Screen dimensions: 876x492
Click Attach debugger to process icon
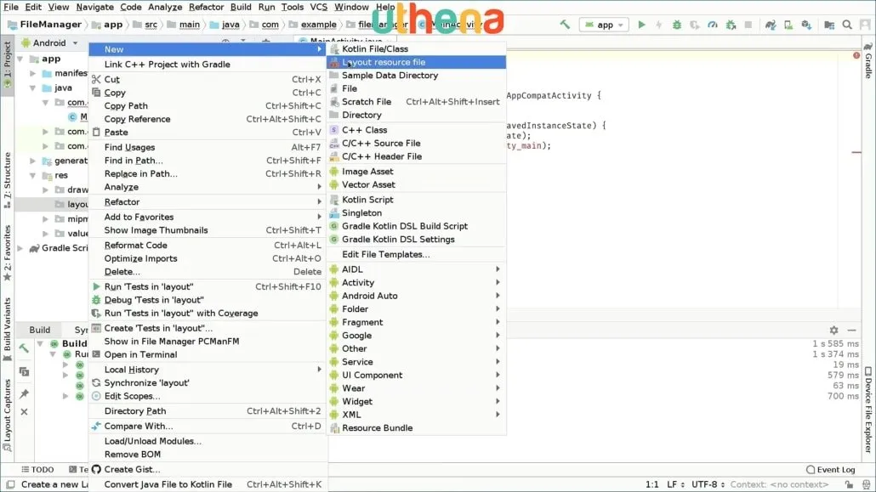pyautogui.click(x=731, y=25)
